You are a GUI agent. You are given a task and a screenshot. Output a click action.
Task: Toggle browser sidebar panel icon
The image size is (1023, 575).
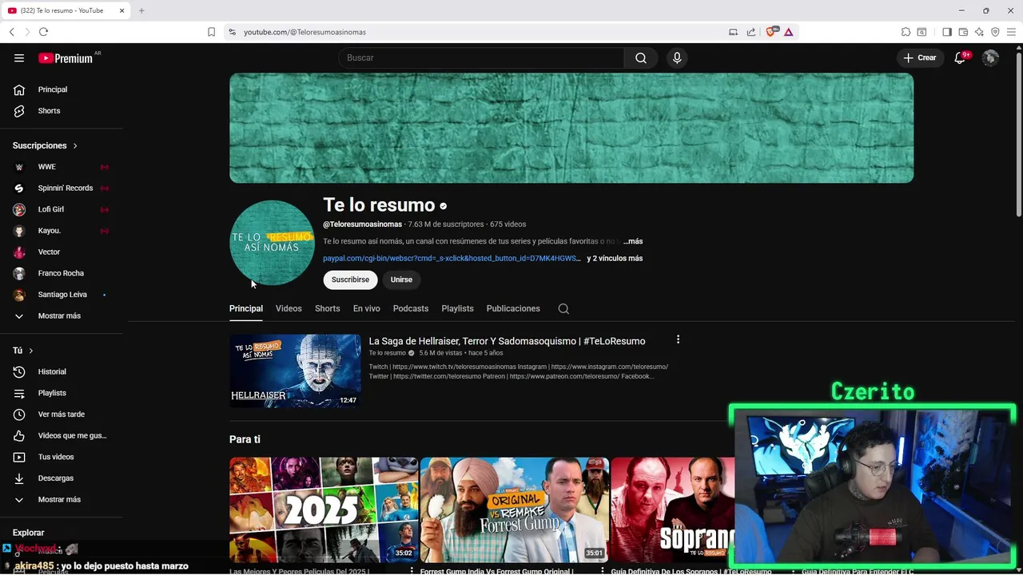pyautogui.click(x=947, y=32)
